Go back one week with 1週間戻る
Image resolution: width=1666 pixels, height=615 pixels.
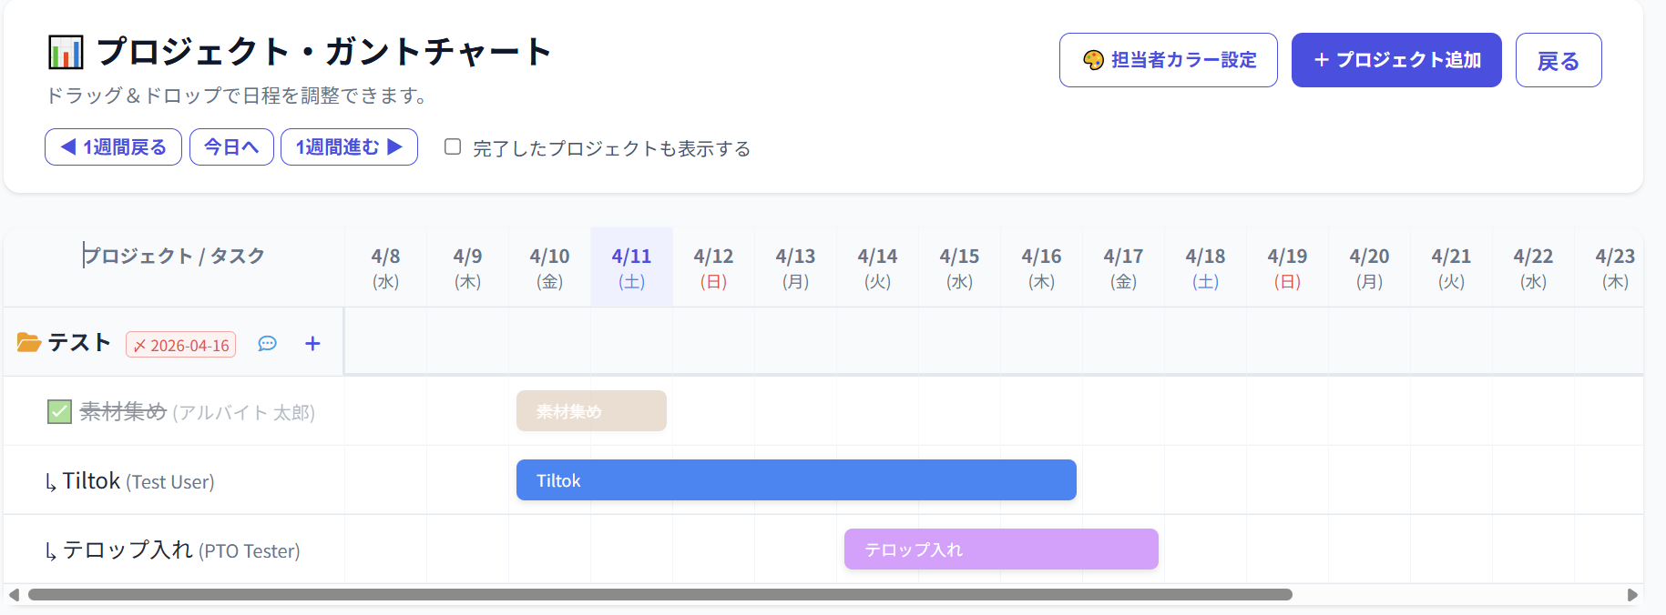click(x=113, y=147)
